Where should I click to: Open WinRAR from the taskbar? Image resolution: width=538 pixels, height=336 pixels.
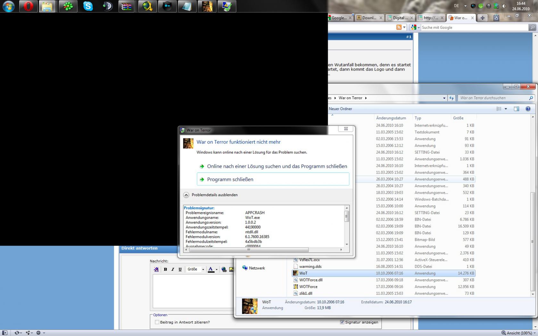point(126,6)
